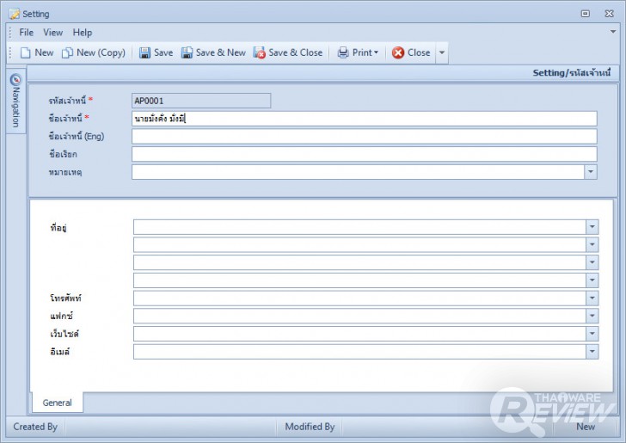Expand the Navigation side panel
Screen dimensions: 626x443
pyautogui.click(x=15, y=101)
